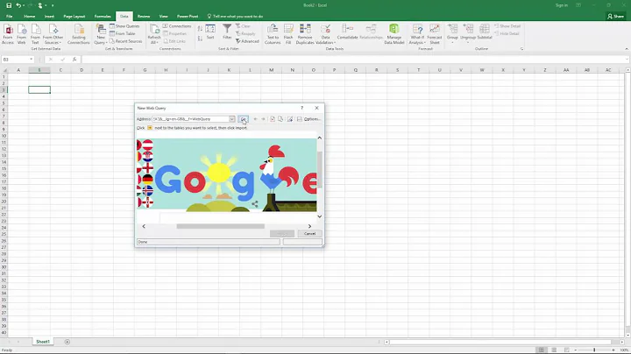
Task: Click the Consolidate icon
Action: click(347, 32)
